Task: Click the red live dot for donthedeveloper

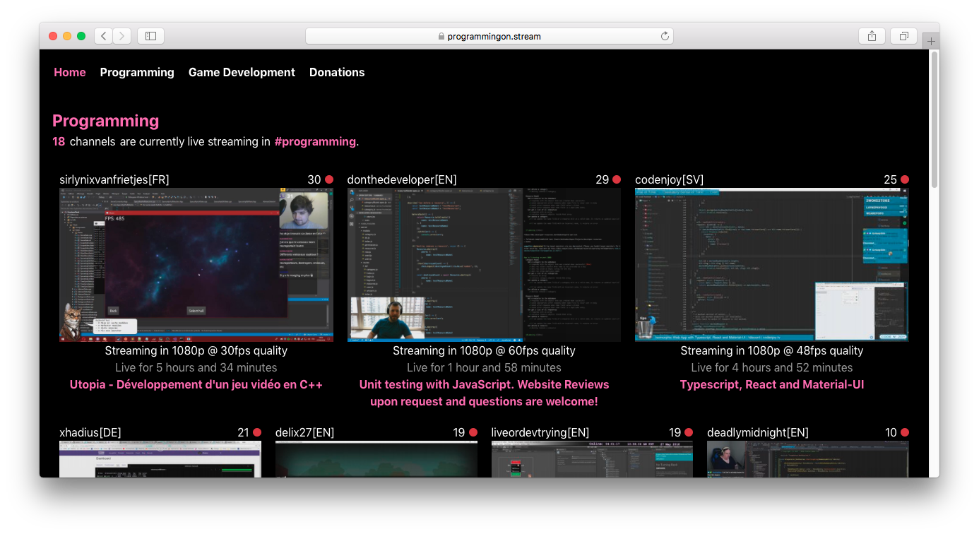Action: tap(617, 179)
